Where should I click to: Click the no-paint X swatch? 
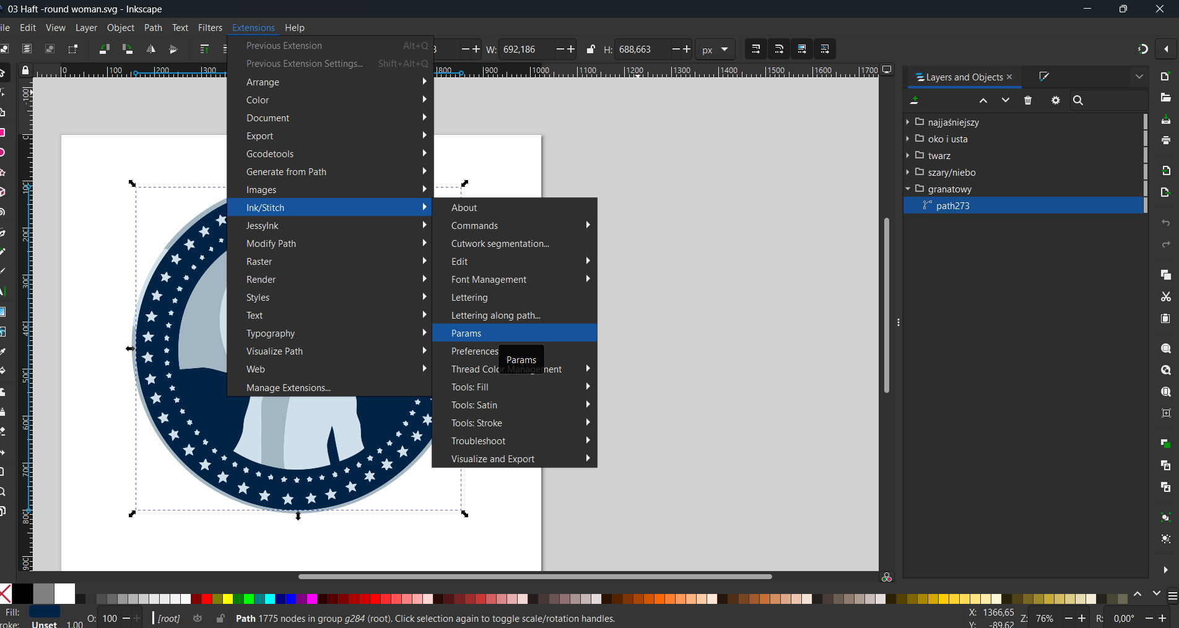click(5, 593)
